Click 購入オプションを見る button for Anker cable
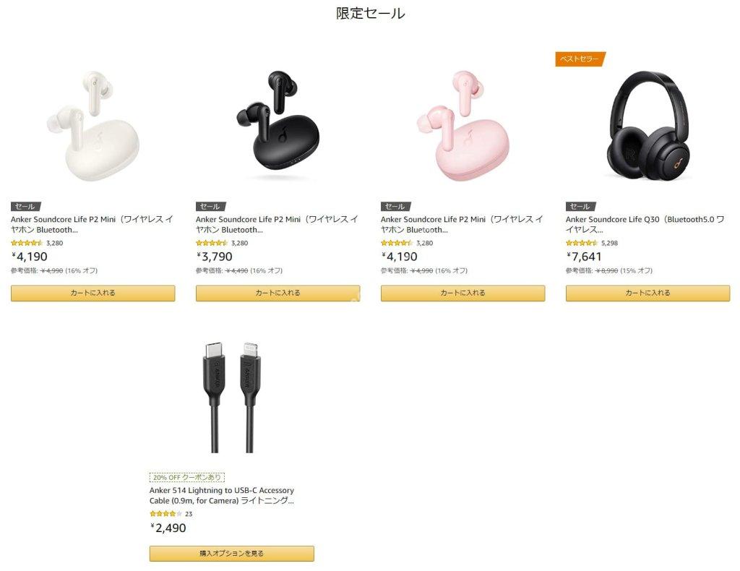 (x=232, y=554)
